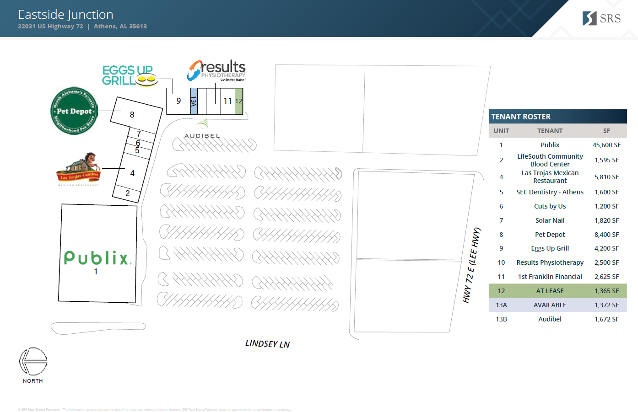This screenshot has height=412, width=638.
Task: Click 'Eggs Up Grill' in the tenant roster
Action: [x=550, y=248]
